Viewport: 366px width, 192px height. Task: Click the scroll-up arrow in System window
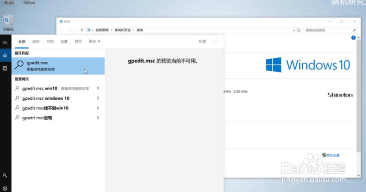359,38
